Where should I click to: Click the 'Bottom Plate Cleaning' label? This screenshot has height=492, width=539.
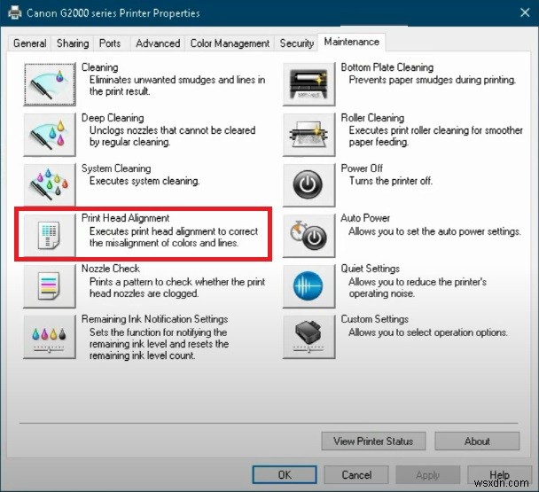click(x=387, y=67)
